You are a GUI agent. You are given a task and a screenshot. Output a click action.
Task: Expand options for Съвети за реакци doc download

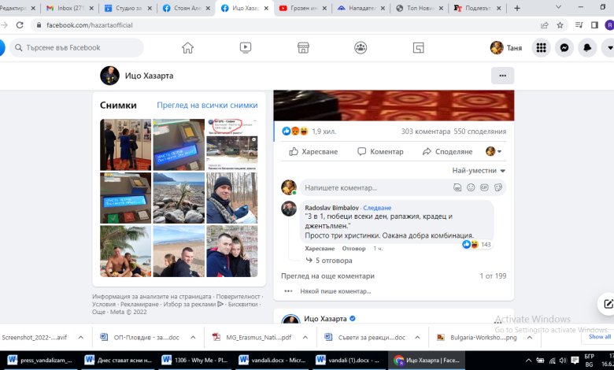pos(417,337)
